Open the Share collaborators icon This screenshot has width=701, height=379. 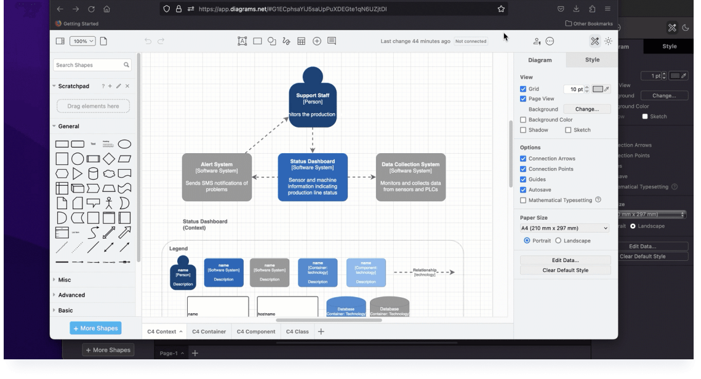[537, 41]
